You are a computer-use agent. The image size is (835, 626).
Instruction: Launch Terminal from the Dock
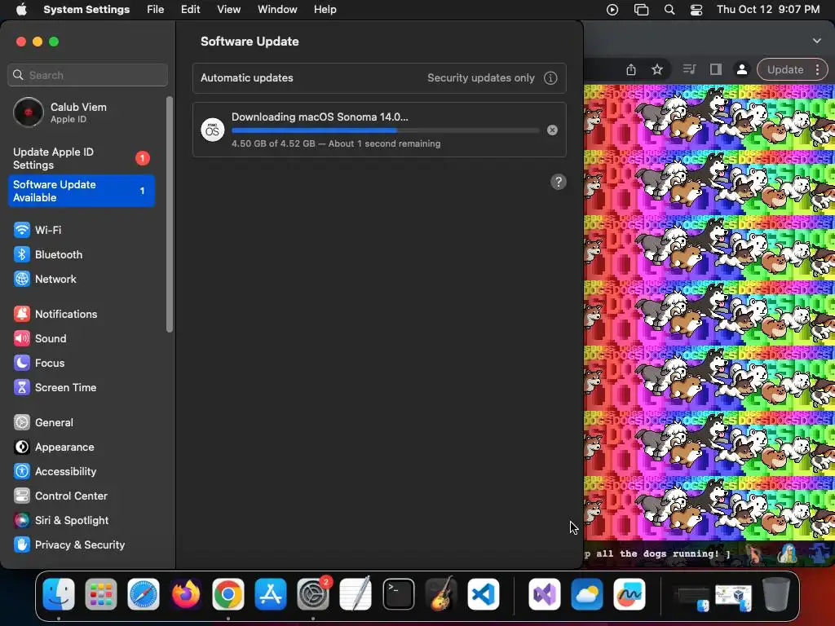pos(398,594)
